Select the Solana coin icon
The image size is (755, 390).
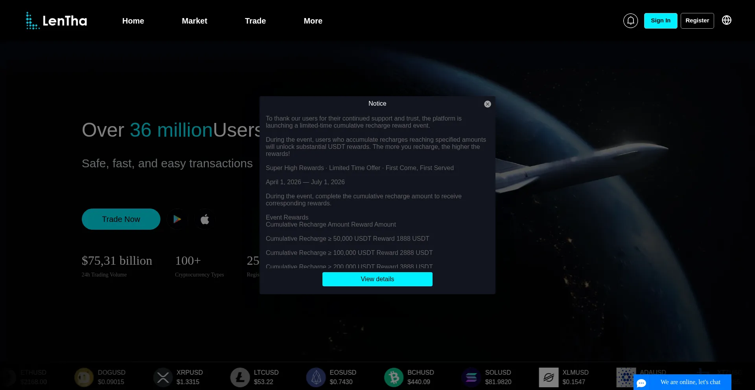(x=471, y=377)
